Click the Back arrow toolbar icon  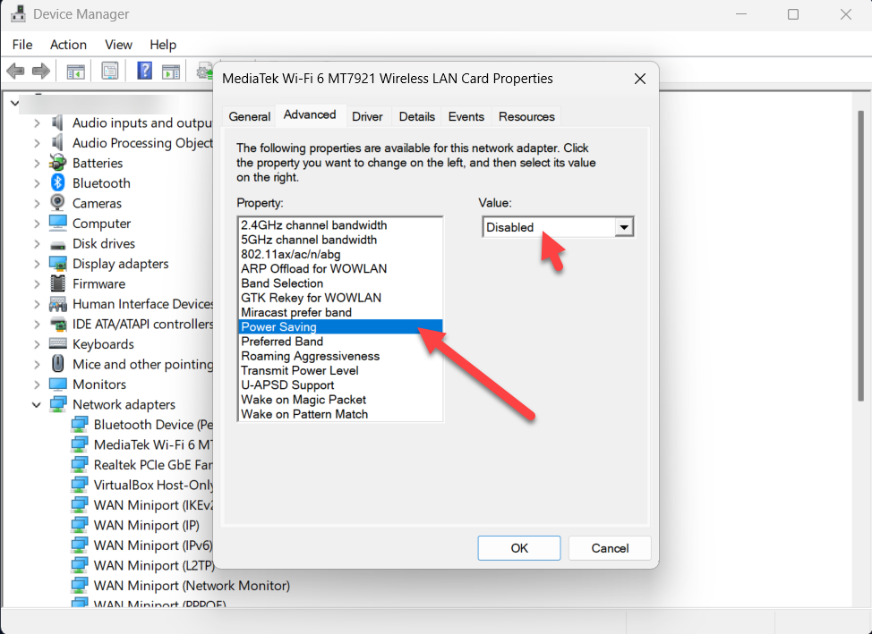(15, 72)
